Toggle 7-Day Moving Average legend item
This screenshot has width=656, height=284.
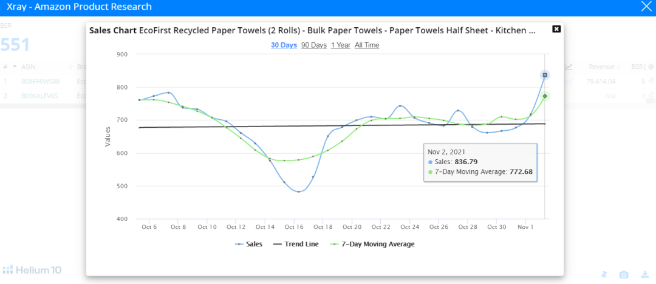[372, 244]
